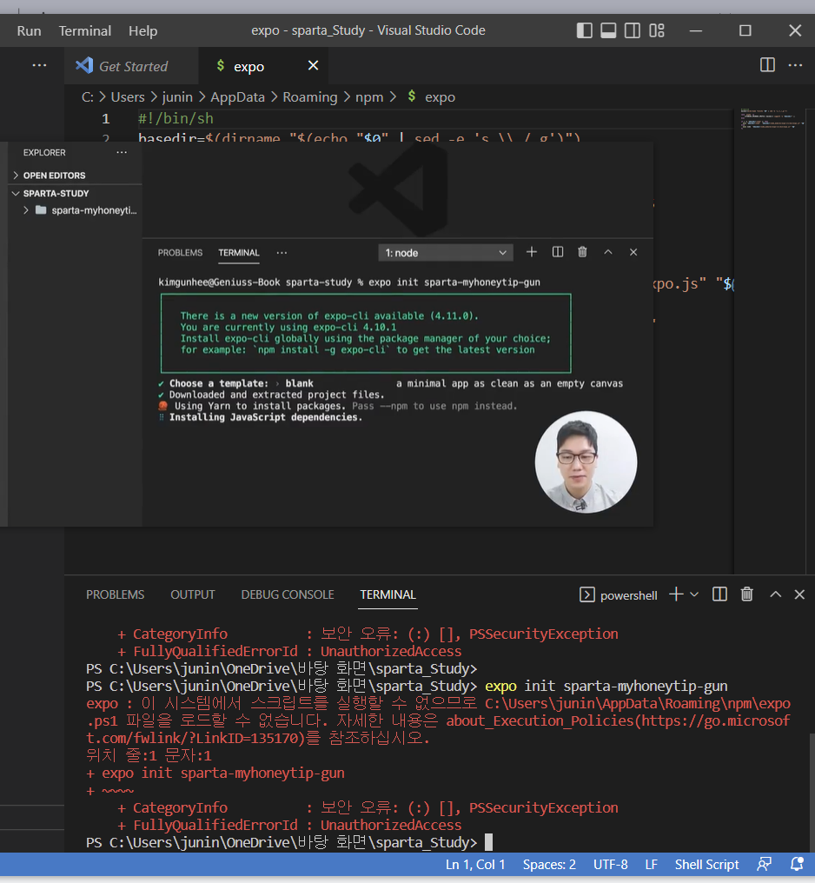Image resolution: width=815 pixels, height=883 pixels.
Task: Click the expo file breadcrumb
Action: coord(440,96)
